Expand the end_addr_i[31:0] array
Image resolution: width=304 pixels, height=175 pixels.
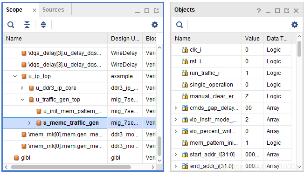[x=176, y=166]
